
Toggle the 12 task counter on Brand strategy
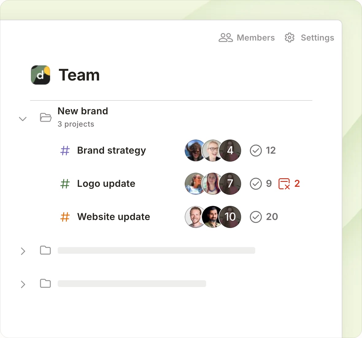[x=271, y=151]
